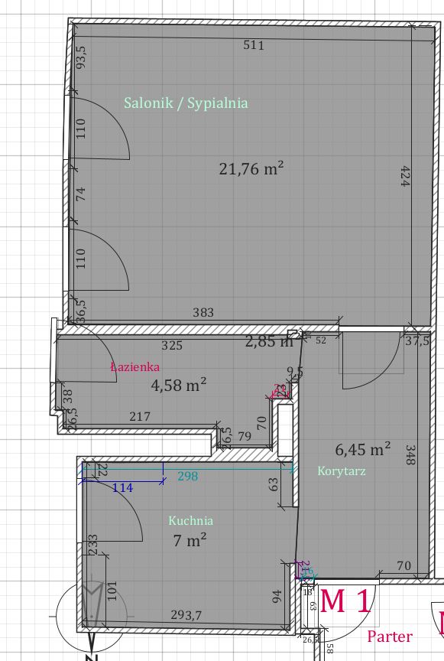
Task: Select the Parter floor text
Action: [390, 637]
